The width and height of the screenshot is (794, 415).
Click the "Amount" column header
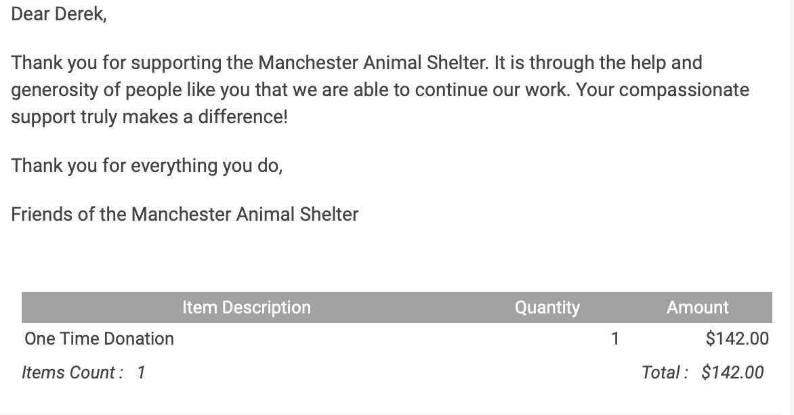pos(697,307)
